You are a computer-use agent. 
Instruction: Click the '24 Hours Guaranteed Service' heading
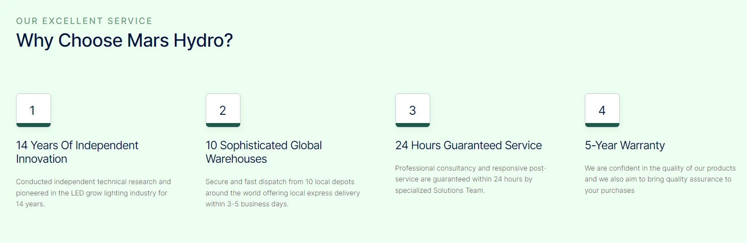point(468,146)
